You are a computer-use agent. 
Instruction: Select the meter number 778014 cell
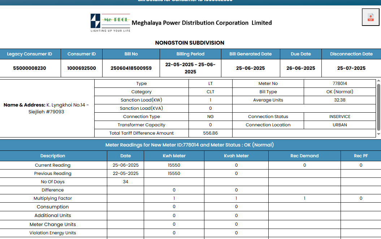340,84
